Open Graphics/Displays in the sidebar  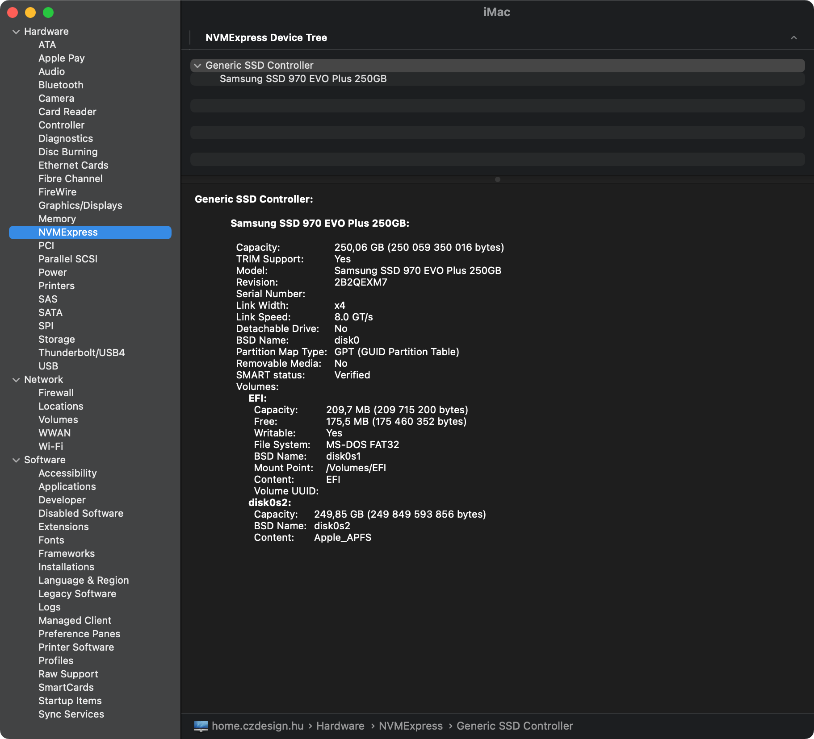[80, 206]
